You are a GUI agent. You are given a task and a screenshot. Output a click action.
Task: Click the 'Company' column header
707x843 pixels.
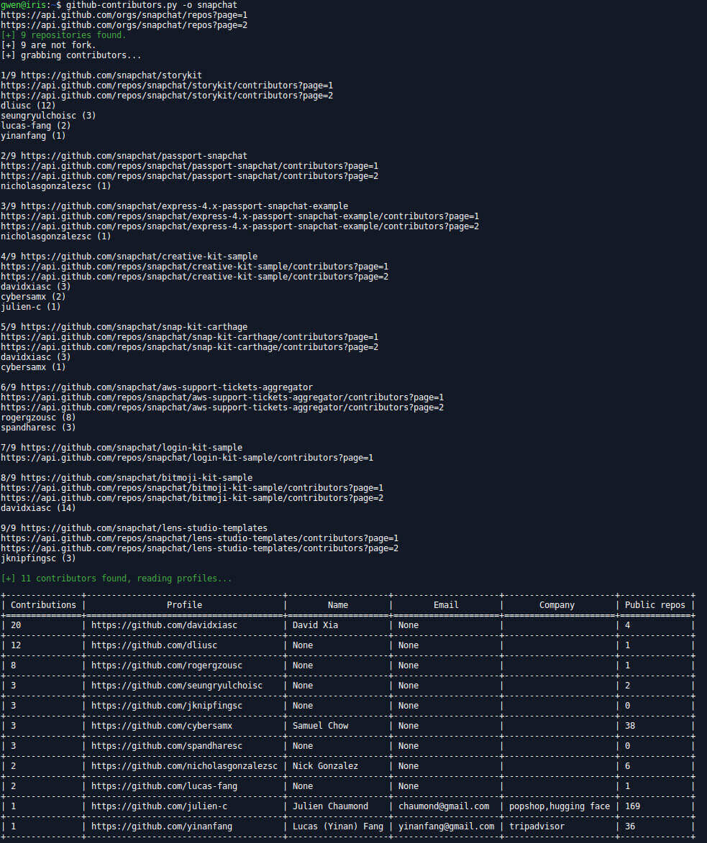pos(557,605)
